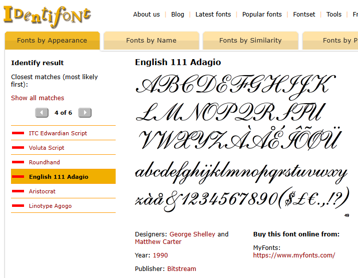Switch to Fonts by Similarity tab
The height and width of the screenshot is (278, 358).
point(250,41)
